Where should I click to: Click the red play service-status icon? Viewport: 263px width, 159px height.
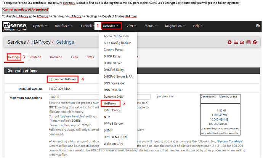[x=229, y=42]
